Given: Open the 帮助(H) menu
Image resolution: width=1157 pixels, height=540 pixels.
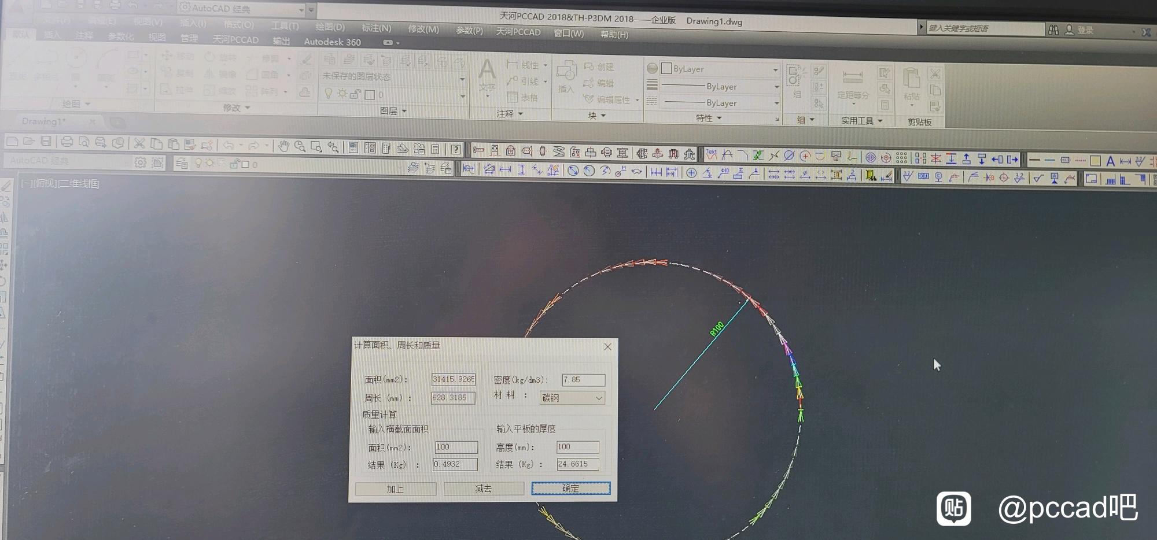Looking at the screenshot, I should pyautogui.click(x=614, y=34).
